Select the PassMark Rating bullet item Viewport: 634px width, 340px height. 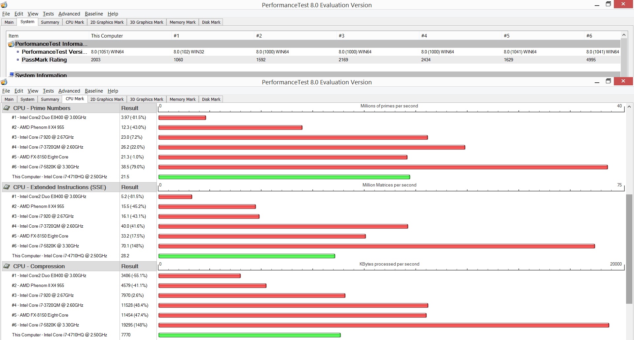pos(44,60)
